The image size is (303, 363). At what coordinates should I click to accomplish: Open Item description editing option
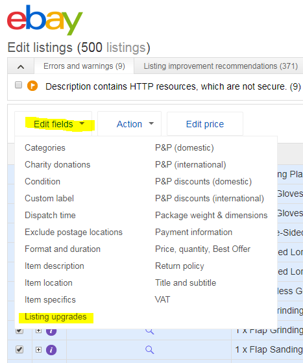[x=55, y=266]
